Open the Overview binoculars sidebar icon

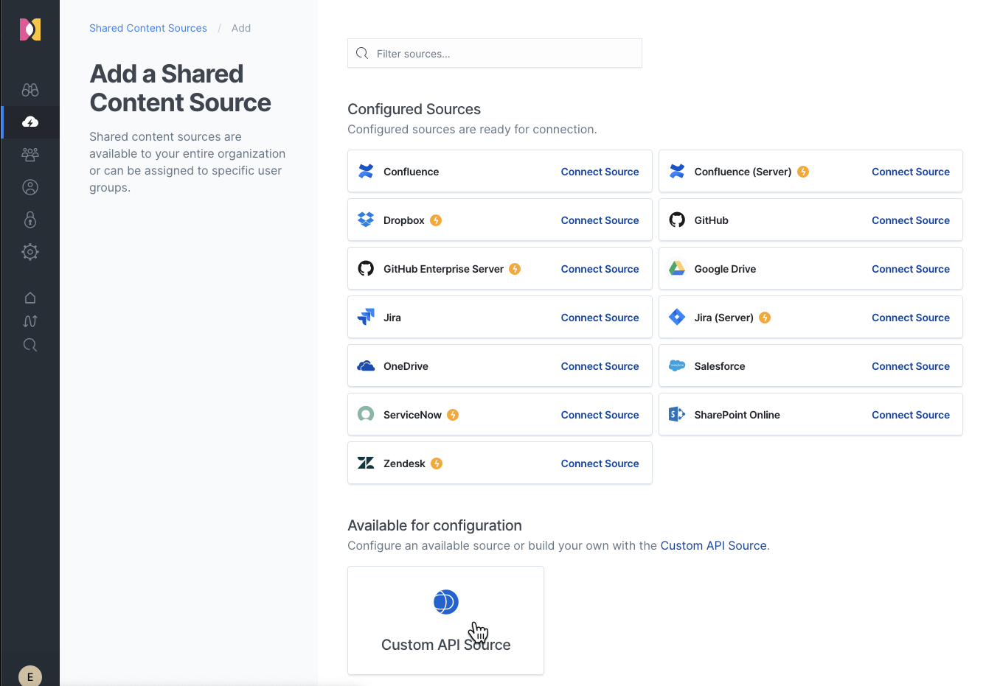coord(30,90)
